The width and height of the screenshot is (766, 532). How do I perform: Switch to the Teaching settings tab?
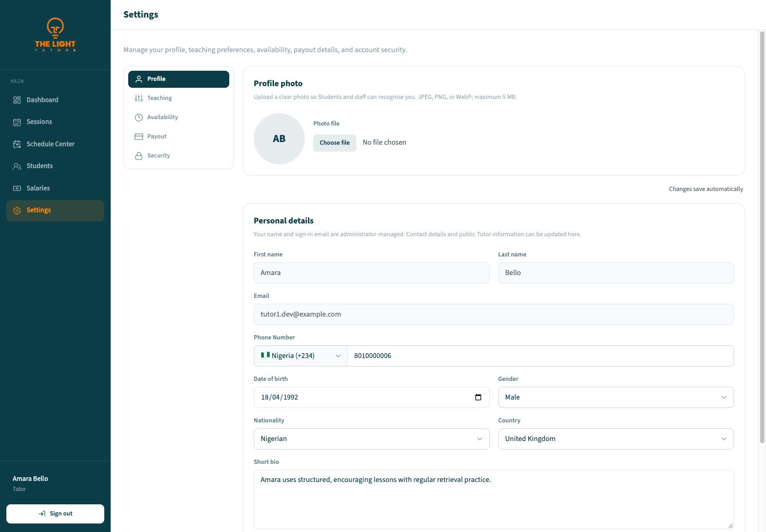click(179, 98)
